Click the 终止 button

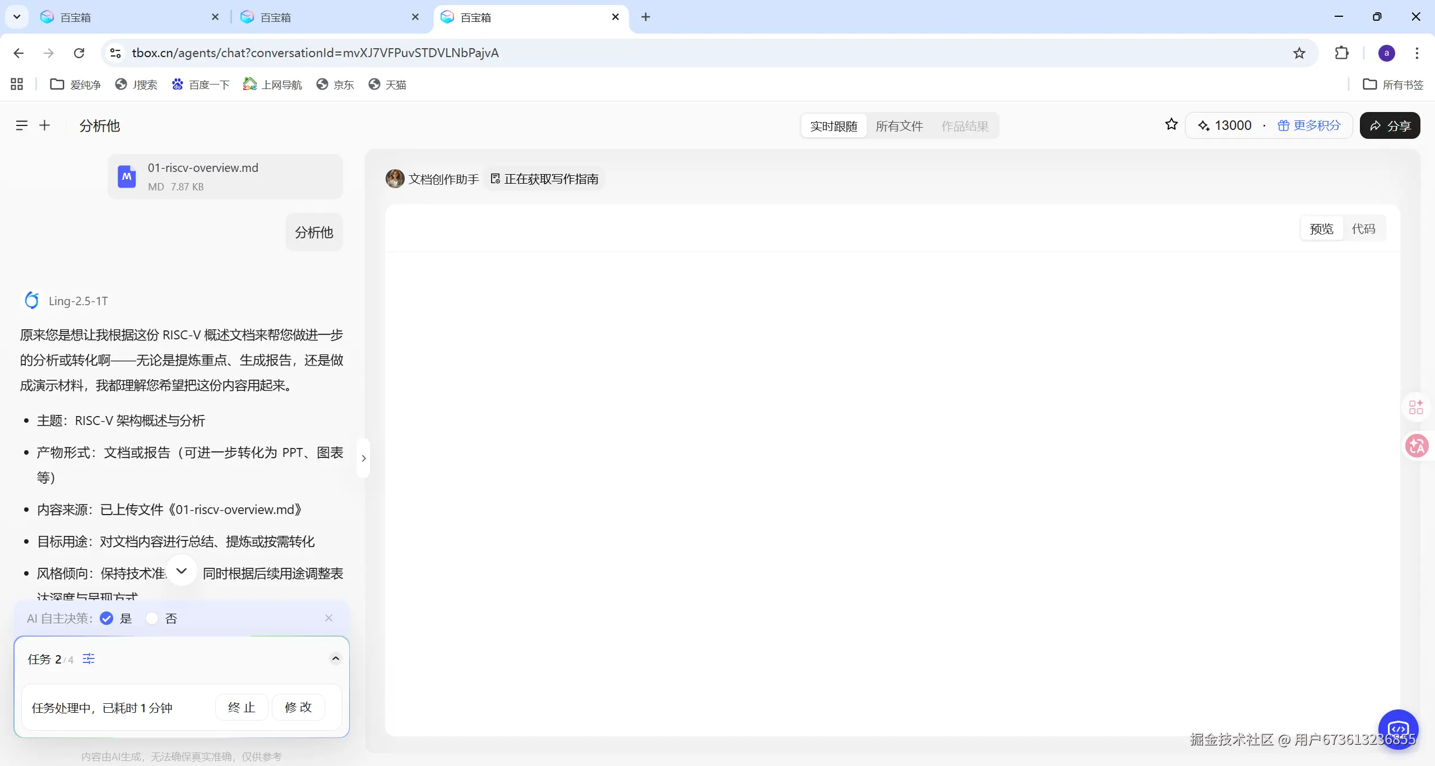tap(242, 707)
